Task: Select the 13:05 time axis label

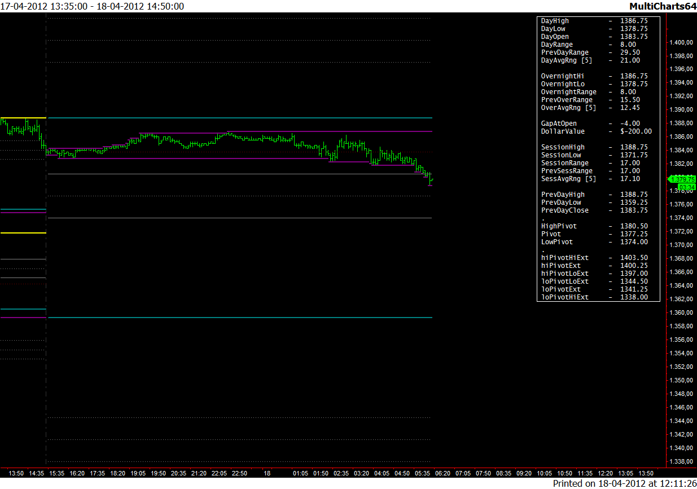Action: pos(626,474)
